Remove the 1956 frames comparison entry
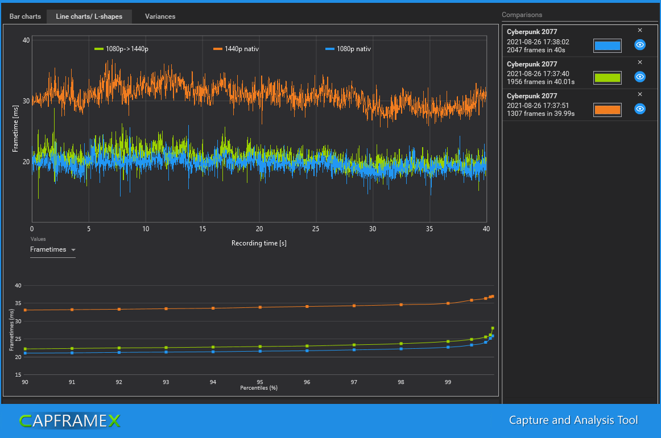The width and height of the screenshot is (661, 438). click(639, 62)
